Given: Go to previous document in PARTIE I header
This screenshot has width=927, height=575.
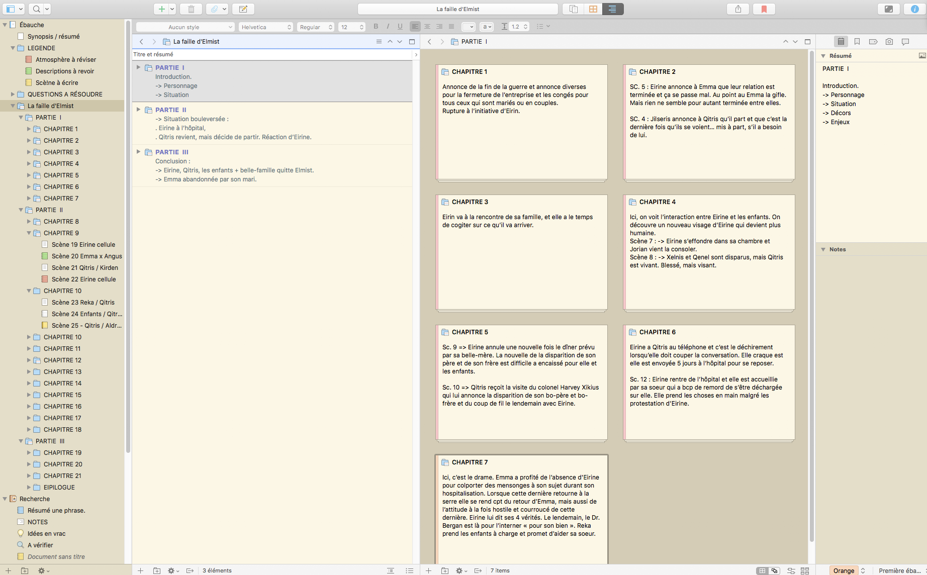Looking at the screenshot, I should coord(785,42).
